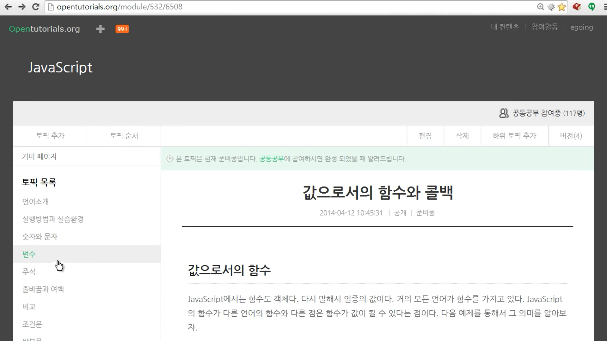
Task: Click the 편집 edit button
Action: (425, 136)
